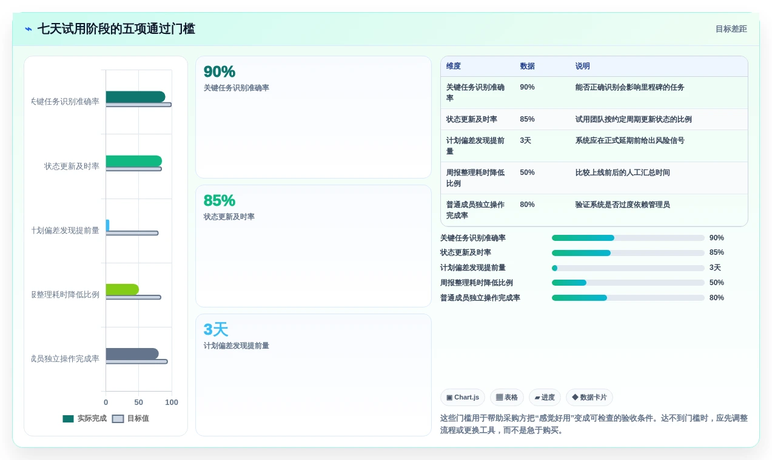Click the 普通成员独立操作完成率 progress bar
This screenshot has height=460, width=772.
(x=628, y=298)
